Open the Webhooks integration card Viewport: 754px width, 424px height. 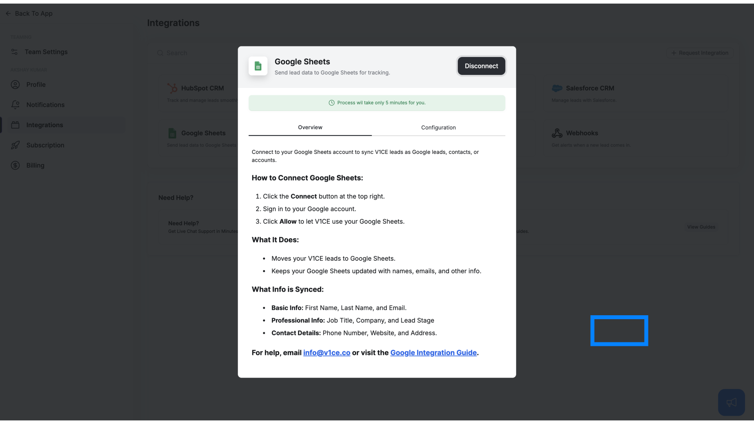click(635, 138)
